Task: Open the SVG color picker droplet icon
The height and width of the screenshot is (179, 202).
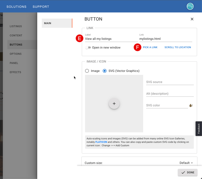Action: [191, 106]
